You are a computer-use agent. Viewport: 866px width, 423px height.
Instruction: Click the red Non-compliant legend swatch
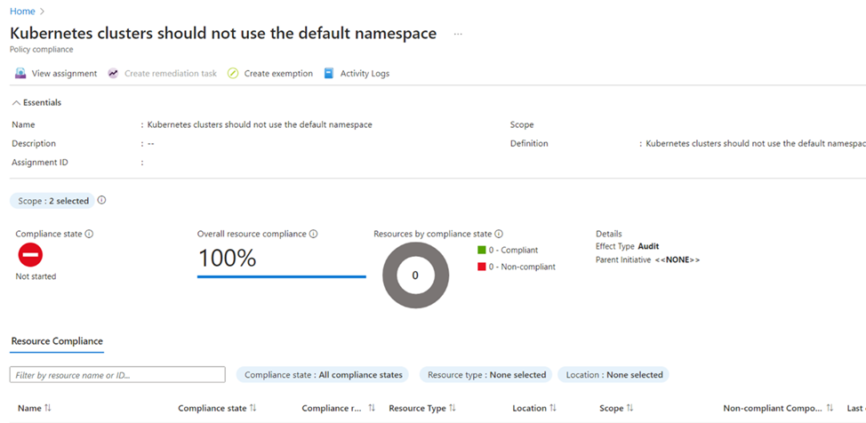[482, 267]
